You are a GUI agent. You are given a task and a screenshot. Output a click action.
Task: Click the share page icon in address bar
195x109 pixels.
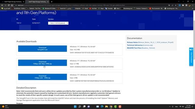pyautogui.click(x=172, y=5)
